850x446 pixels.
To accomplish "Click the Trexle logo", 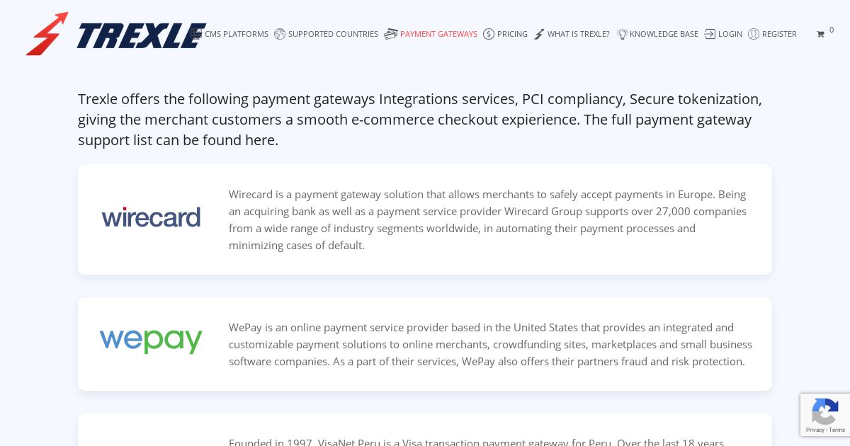I will [116, 33].
